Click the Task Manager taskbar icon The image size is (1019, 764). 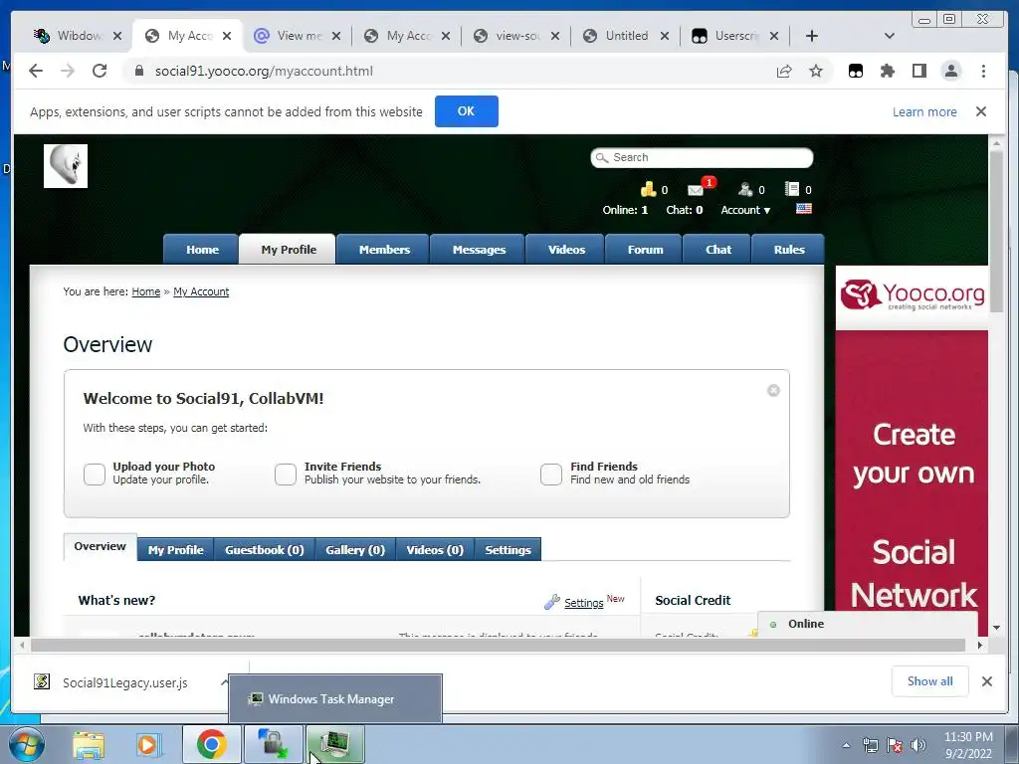(x=335, y=744)
